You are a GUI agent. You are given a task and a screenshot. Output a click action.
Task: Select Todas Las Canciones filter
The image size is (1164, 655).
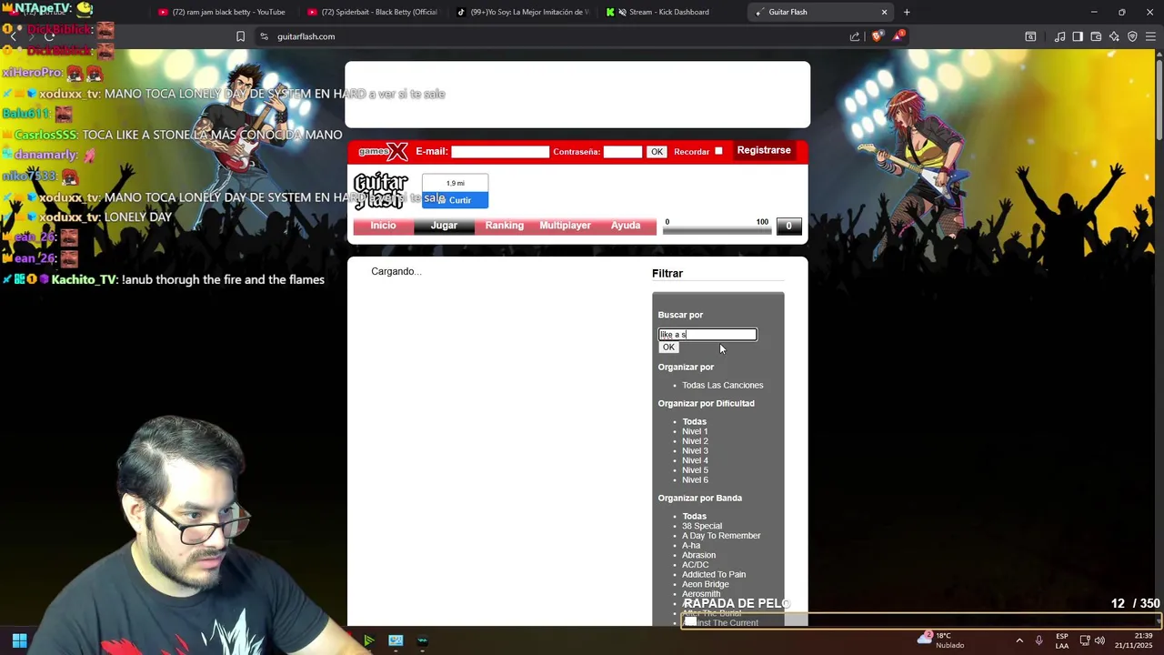pos(723,386)
